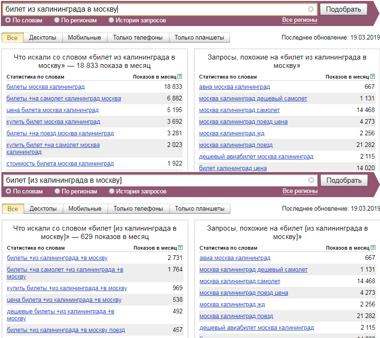Screen dimensions: 380x338
Task: Open lower "Все регионы" region selector
Action: coord(300,191)
